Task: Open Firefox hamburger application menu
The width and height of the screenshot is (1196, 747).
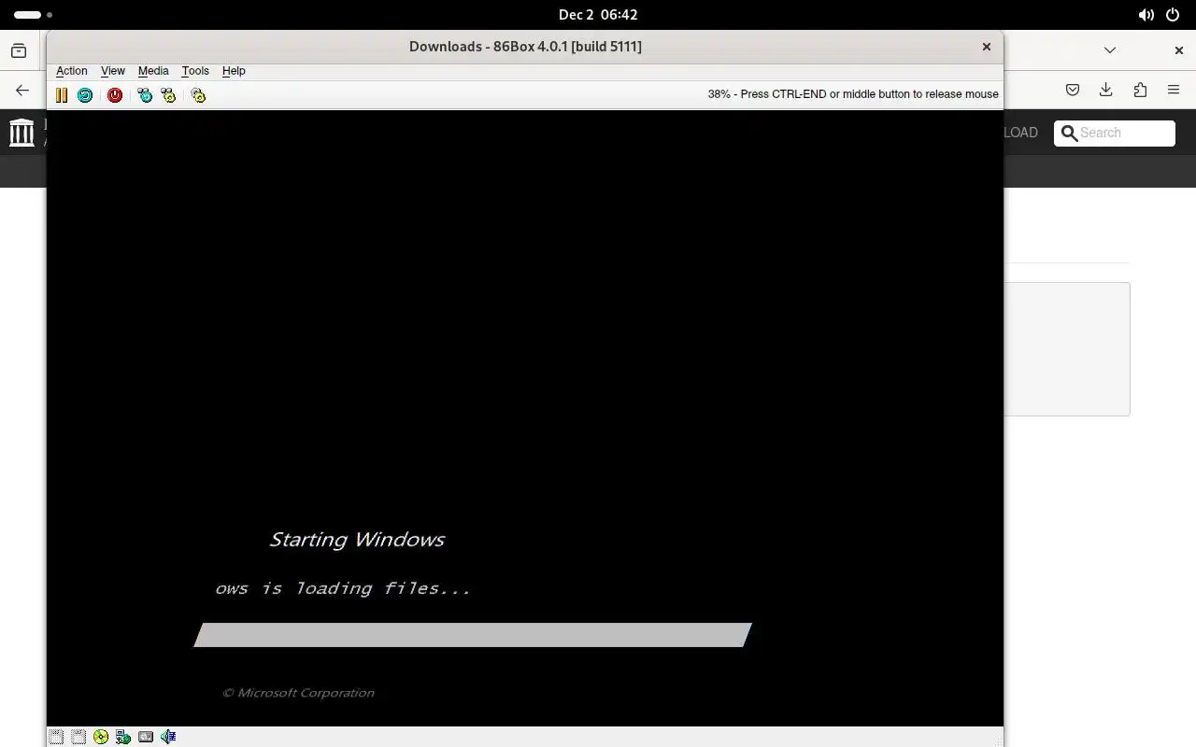Action: [x=1174, y=90]
